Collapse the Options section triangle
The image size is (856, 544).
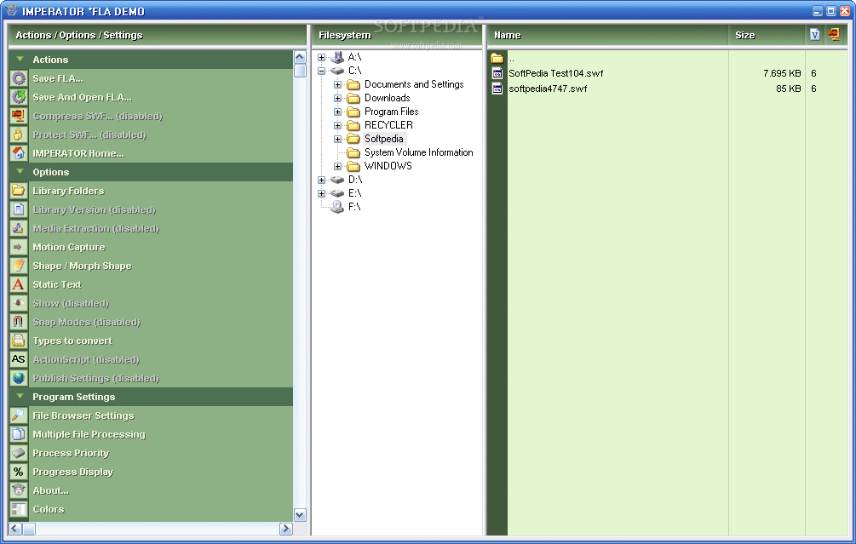[x=20, y=171]
